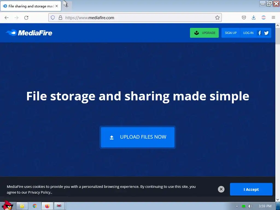Image resolution: width=280 pixels, height=210 pixels.
Task: Click the green tray icon left of the speaker
Action: point(244,206)
